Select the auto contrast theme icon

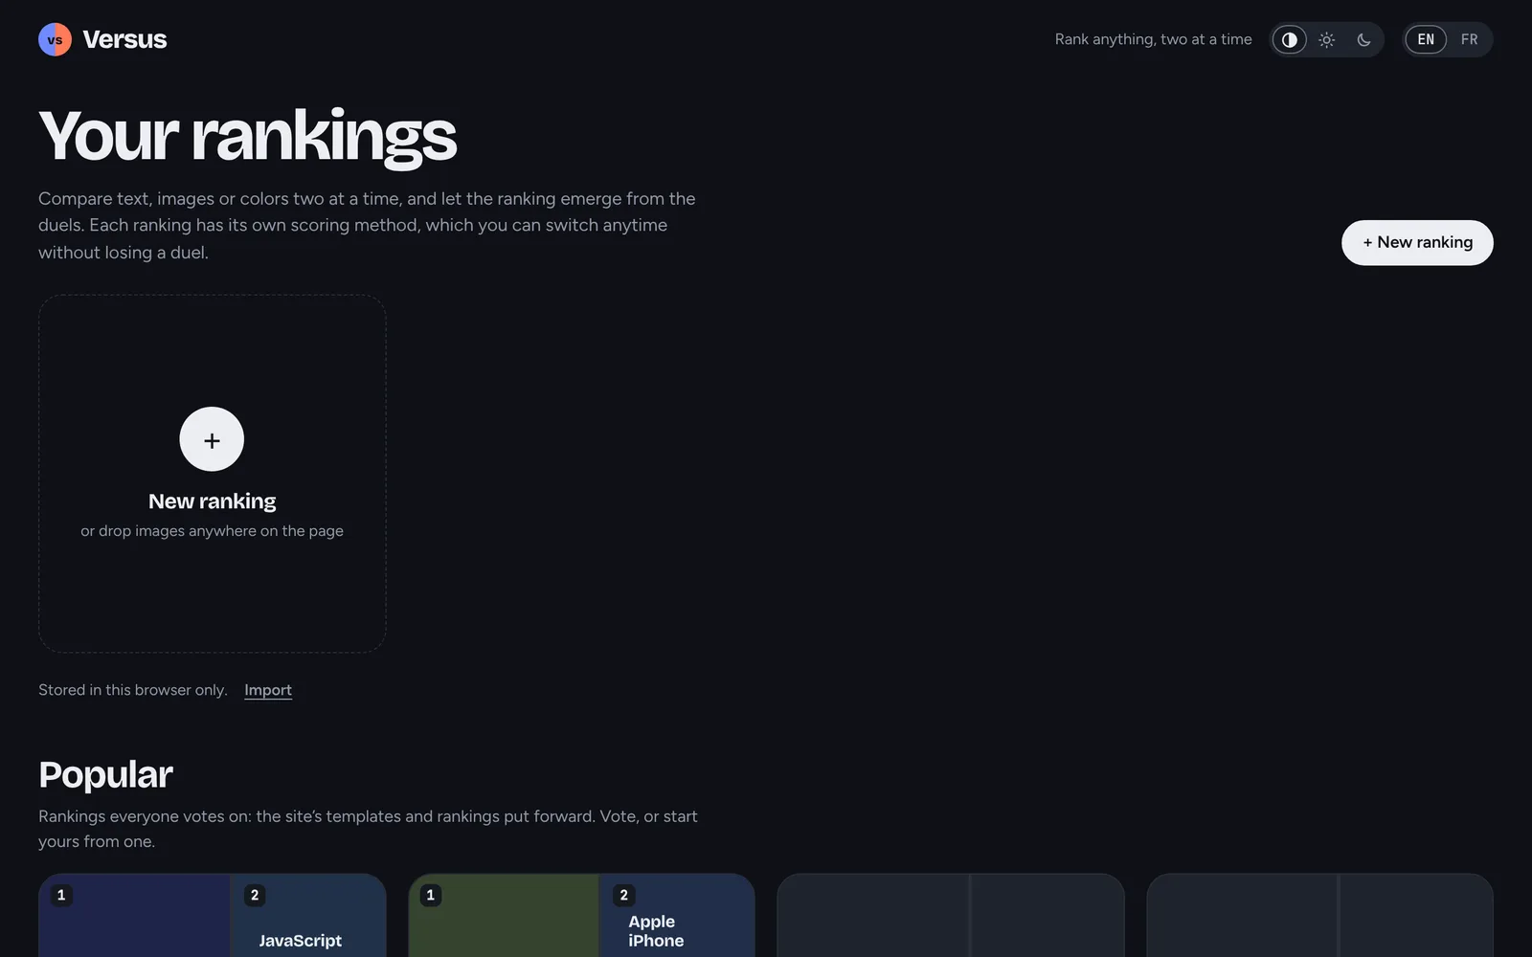tap(1290, 39)
